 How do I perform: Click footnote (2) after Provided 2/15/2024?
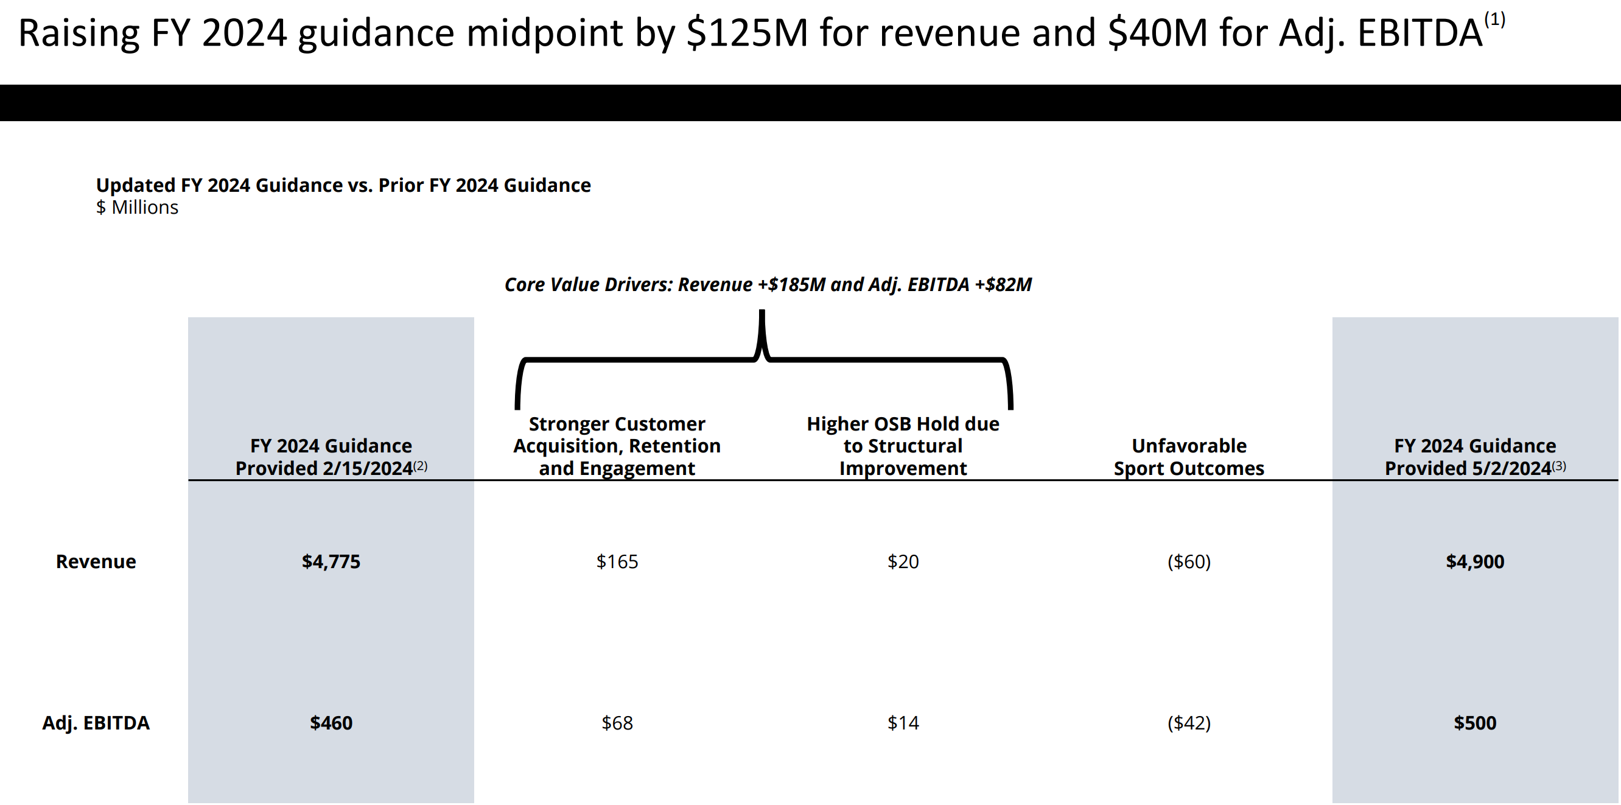pyautogui.click(x=421, y=466)
